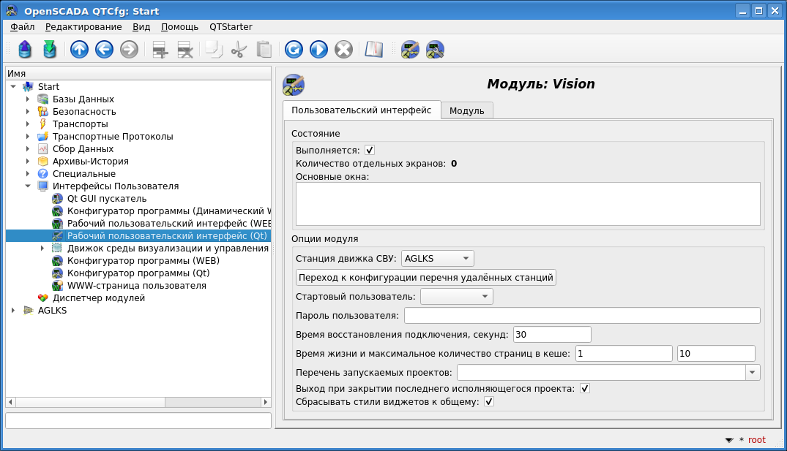Toggle Сбрасывать стили виджетов к общему checkbox
This screenshot has height=451, width=787.
[x=489, y=401]
